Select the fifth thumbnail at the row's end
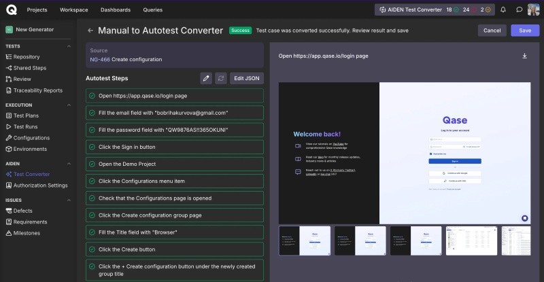 (x=516, y=241)
